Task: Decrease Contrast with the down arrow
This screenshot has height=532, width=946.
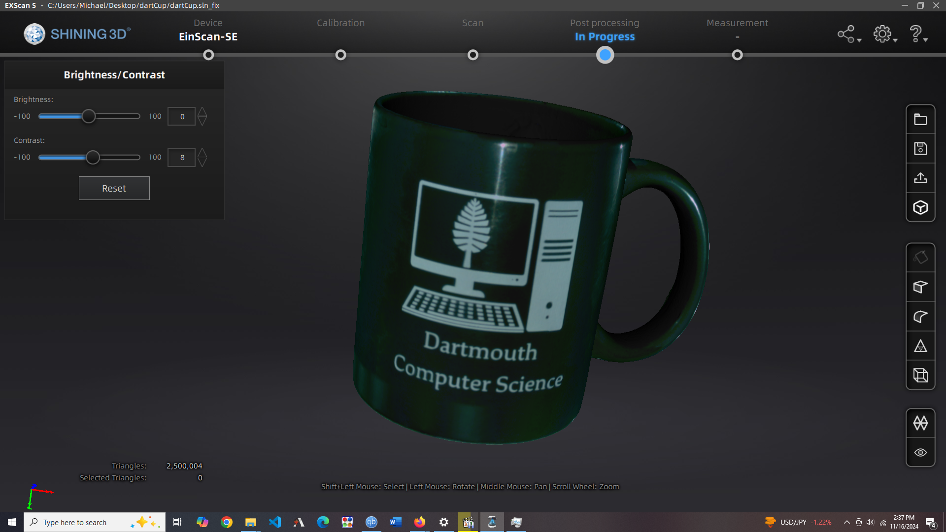Action: (x=202, y=163)
